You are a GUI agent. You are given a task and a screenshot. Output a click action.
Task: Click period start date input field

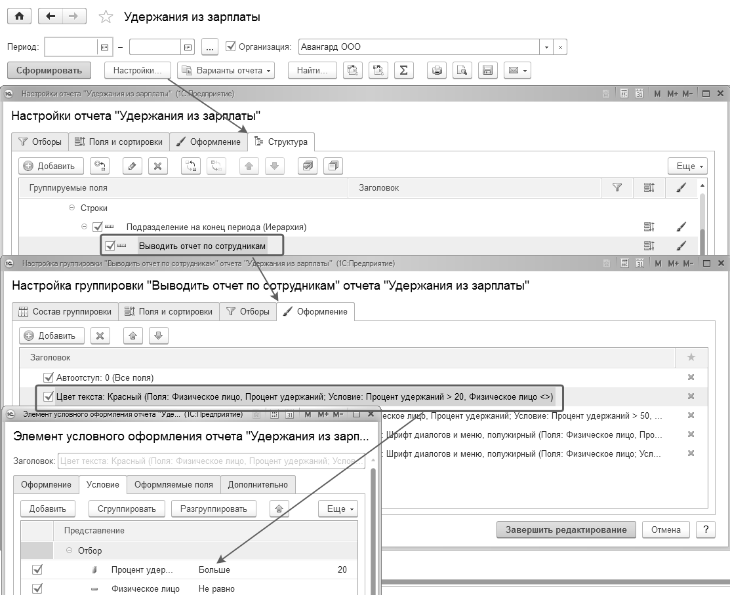pos(71,47)
